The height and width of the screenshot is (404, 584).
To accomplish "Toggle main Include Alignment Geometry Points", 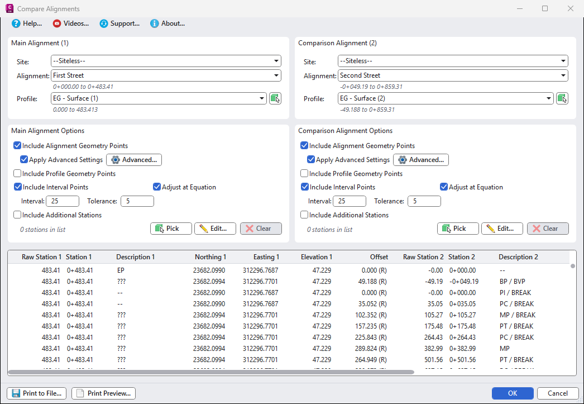I will point(17,146).
